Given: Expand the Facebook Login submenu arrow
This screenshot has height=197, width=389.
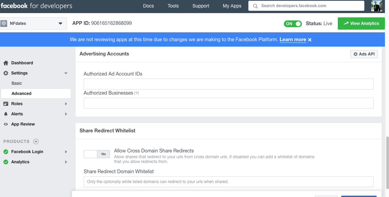Looking at the screenshot, I should (x=66, y=152).
